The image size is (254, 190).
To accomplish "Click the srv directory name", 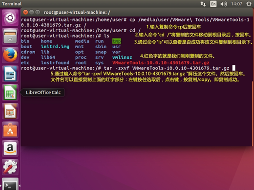I will point(99,57).
